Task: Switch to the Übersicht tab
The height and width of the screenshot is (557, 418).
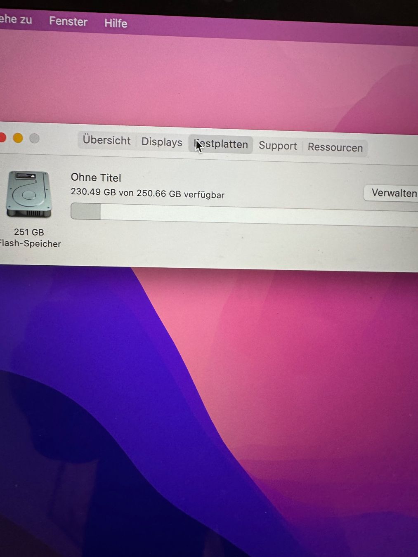Action: pyautogui.click(x=106, y=140)
